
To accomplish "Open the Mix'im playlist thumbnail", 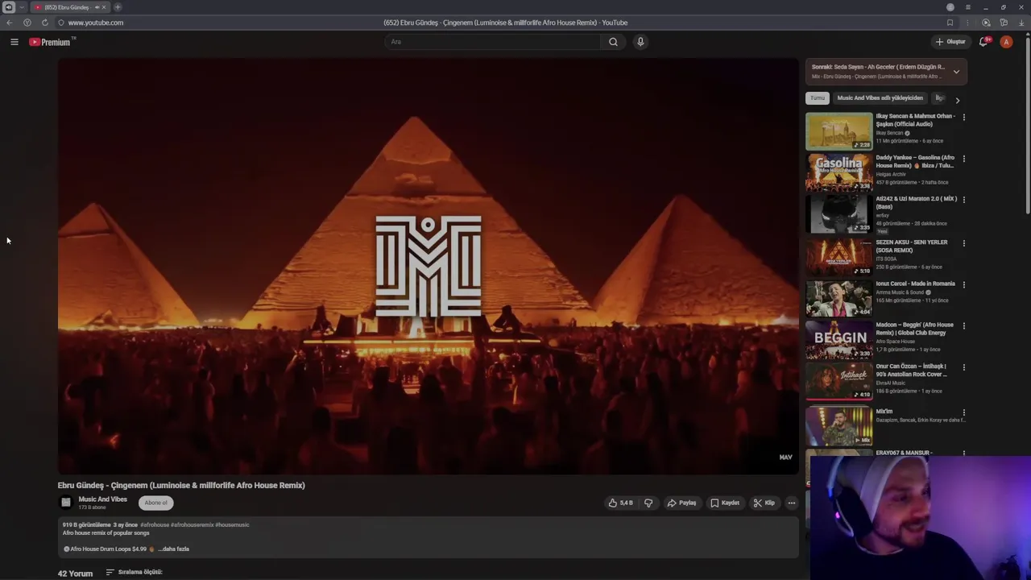I will pyautogui.click(x=838, y=426).
